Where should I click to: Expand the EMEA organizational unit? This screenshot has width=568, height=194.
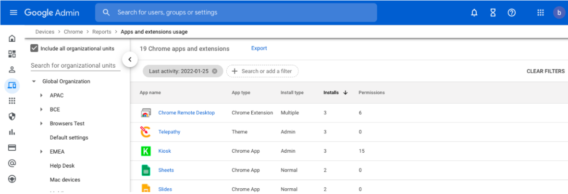pos(42,152)
